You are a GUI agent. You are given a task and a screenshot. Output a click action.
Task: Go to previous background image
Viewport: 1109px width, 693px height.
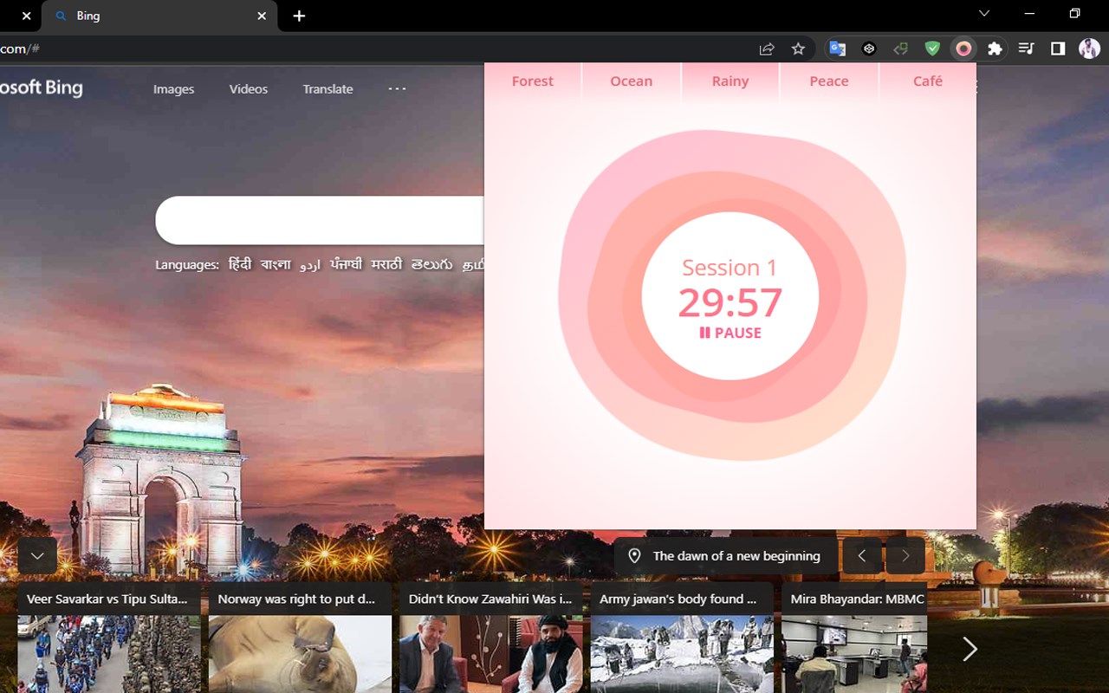[862, 556]
